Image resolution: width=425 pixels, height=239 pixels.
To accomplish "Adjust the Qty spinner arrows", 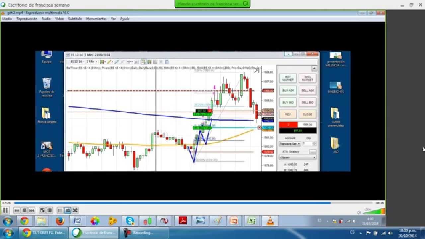I will 314,144.
